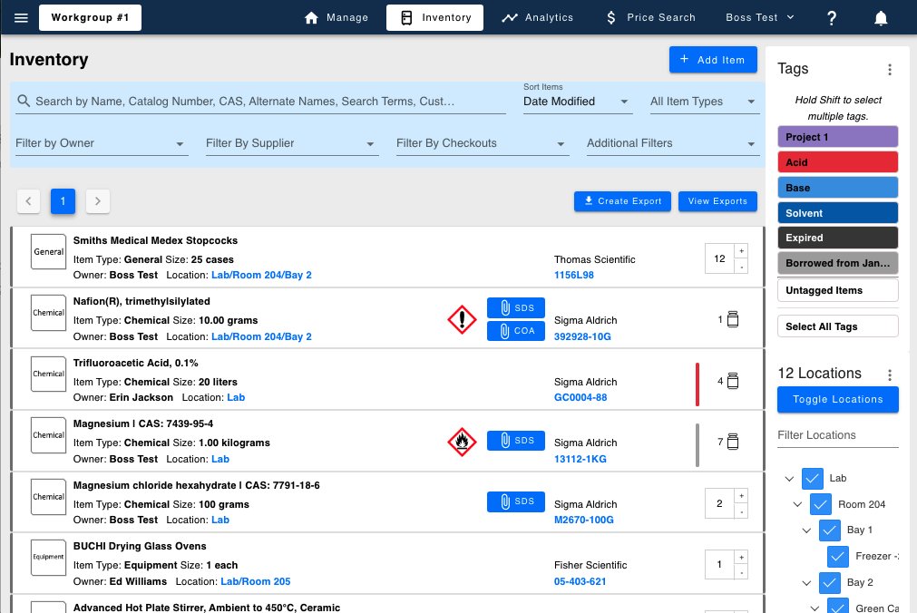Click the container bottle icon for Nafion

(733, 319)
